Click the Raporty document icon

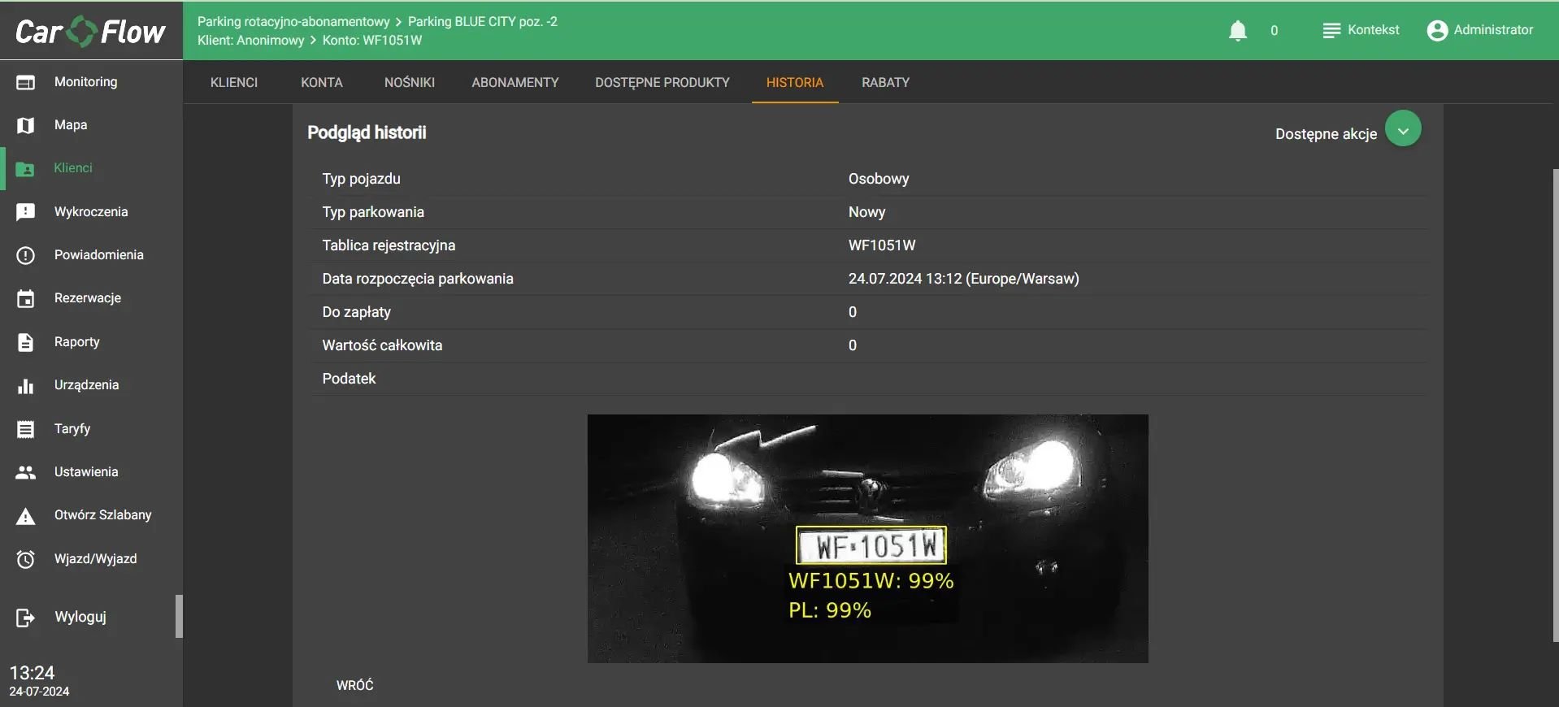(x=25, y=342)
